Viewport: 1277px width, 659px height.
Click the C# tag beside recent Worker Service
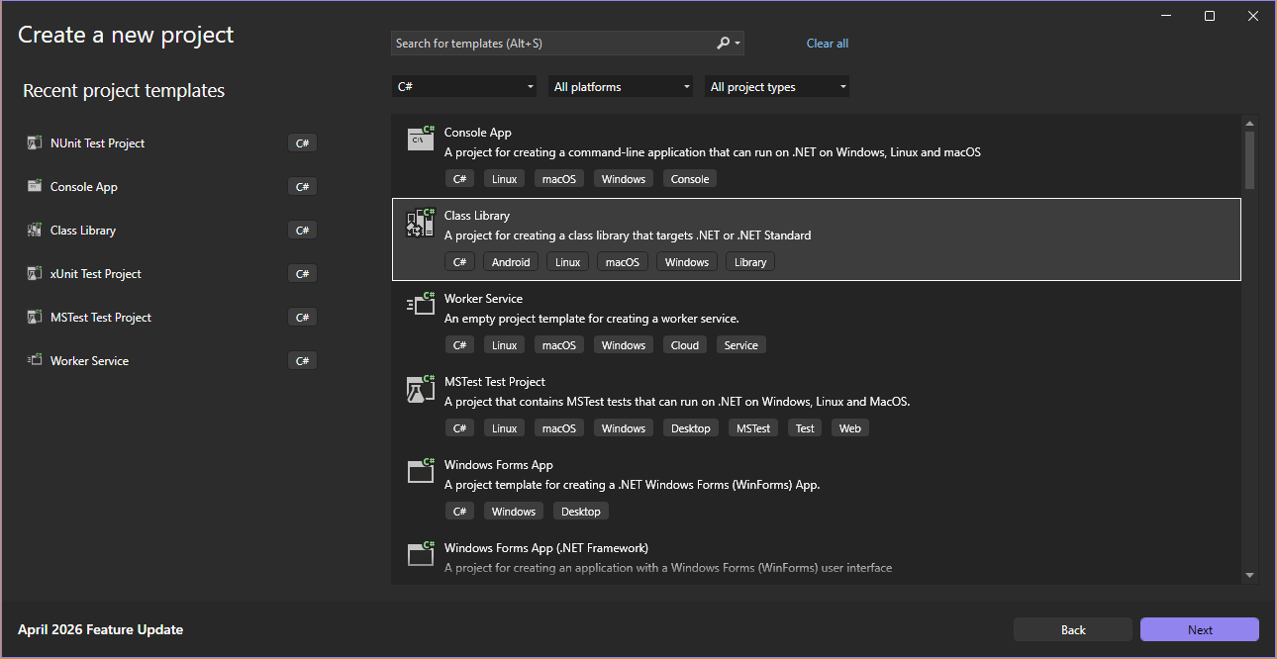(303, 360)
